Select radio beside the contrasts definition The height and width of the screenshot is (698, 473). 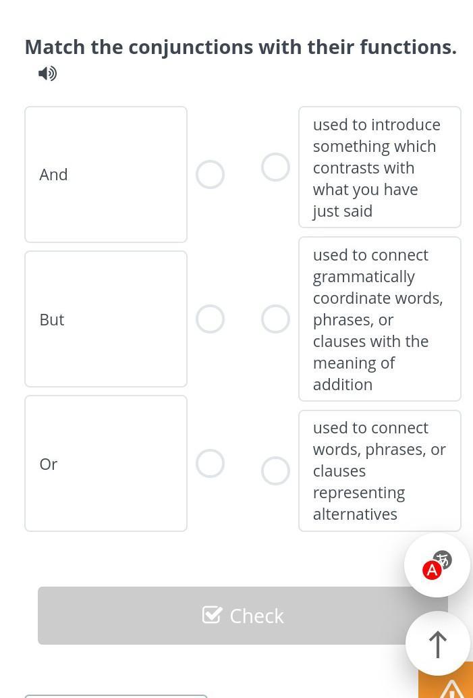coord(275,167)
